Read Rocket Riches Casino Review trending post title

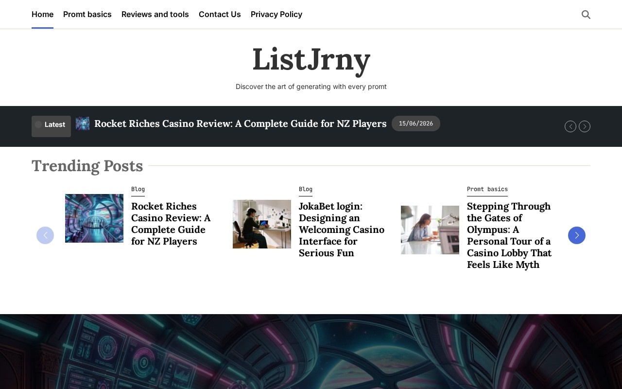tap(171, 224)
